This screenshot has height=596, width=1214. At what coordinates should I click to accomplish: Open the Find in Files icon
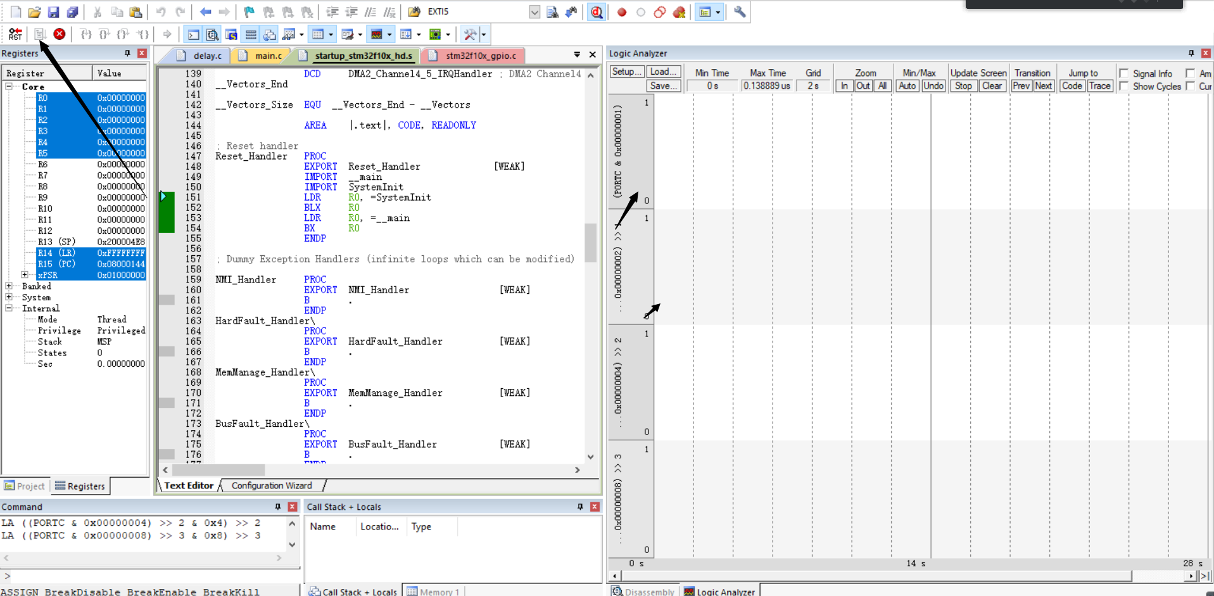(414, 12)
